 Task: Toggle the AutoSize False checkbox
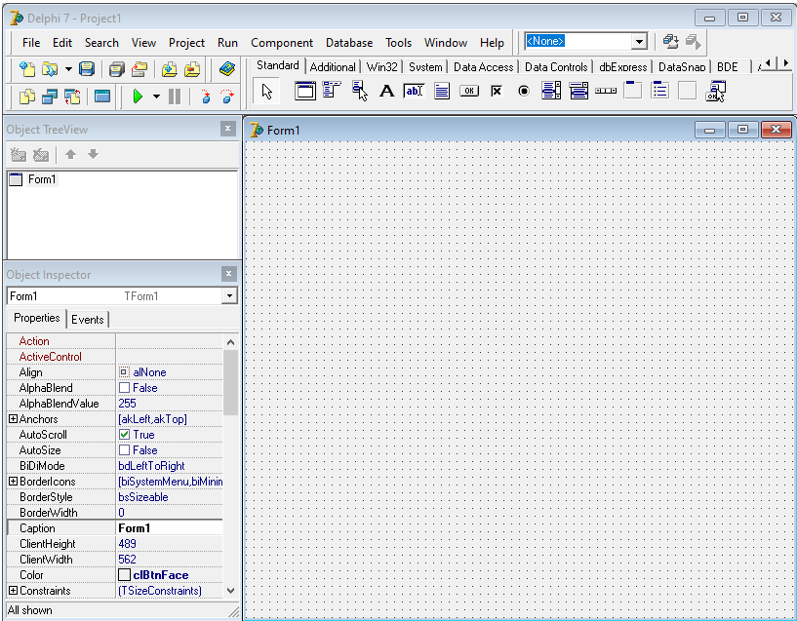pyautogui.click(x=124, y=450)
